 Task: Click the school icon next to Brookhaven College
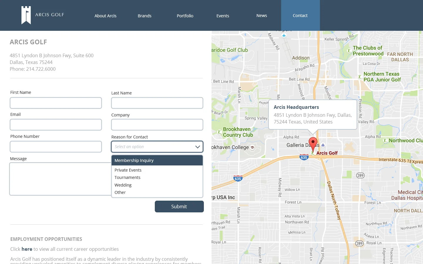pos(253,148)
